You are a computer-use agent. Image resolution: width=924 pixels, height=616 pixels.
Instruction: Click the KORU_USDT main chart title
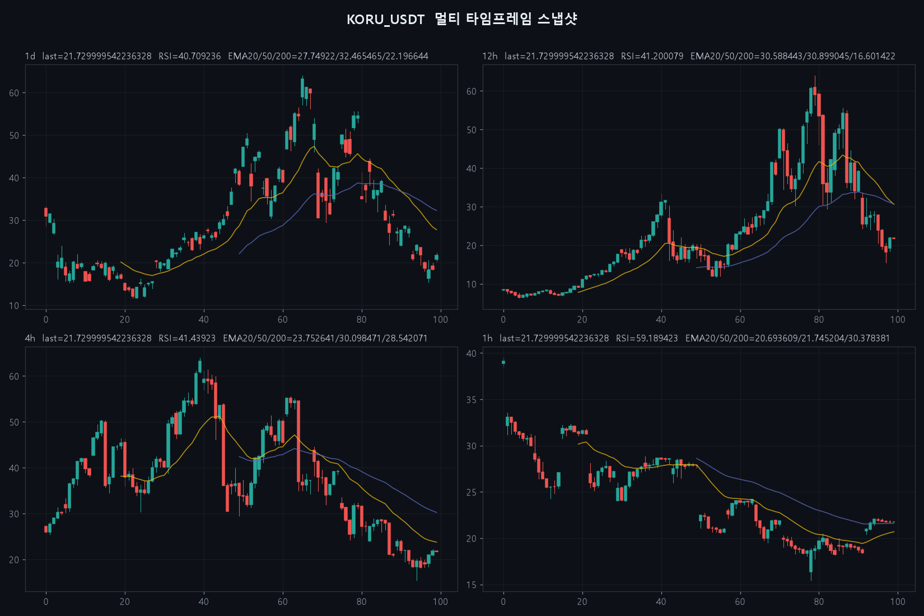[x=462, y=19]
